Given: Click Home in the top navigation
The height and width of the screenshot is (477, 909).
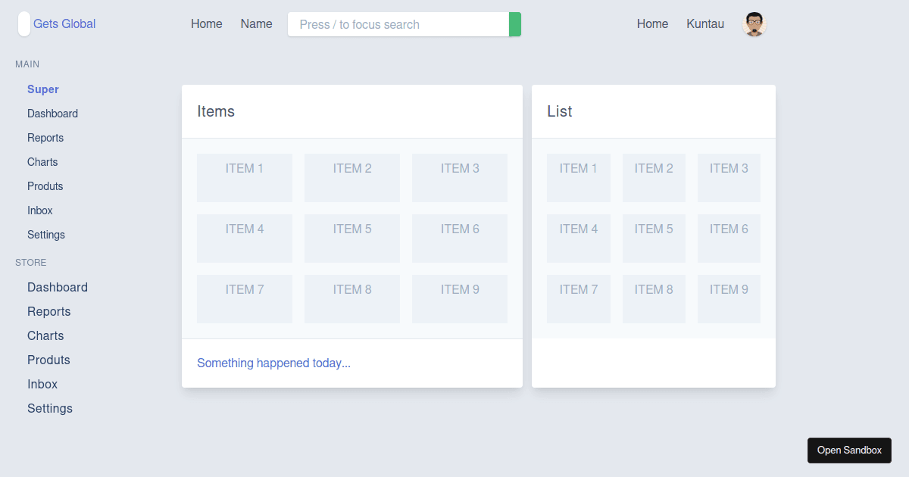Looking at the screenshot, I should tap(206, 23).
